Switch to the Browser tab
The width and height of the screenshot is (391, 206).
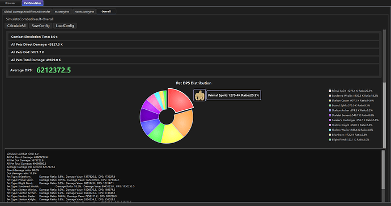click(x=10, y=3)
